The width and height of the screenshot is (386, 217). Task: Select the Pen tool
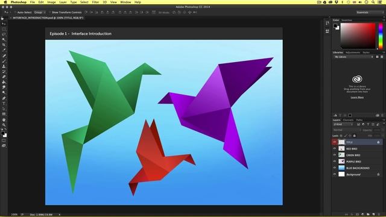coord(4,98)
